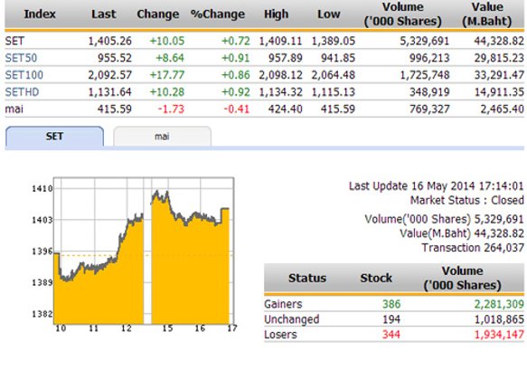Click the Status column header
The width and height of the screenshot is (527, 380).
click(307, 278)
